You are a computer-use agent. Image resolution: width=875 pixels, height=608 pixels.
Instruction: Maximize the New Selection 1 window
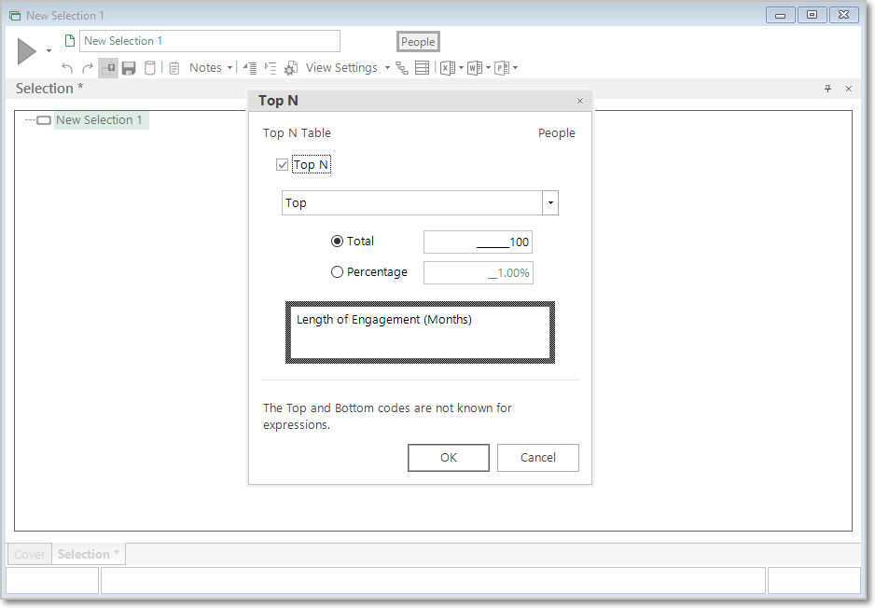pyautogui.click(x=812, y=15)
